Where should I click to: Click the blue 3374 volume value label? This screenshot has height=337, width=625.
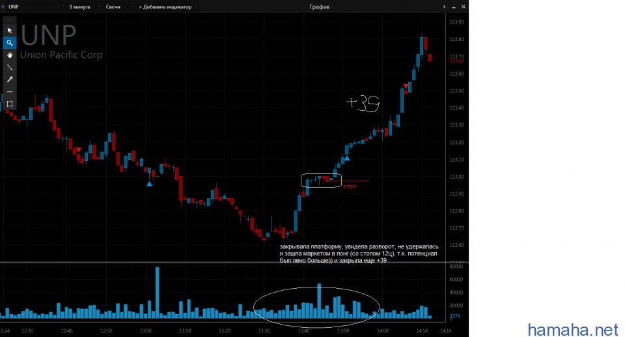455,316
